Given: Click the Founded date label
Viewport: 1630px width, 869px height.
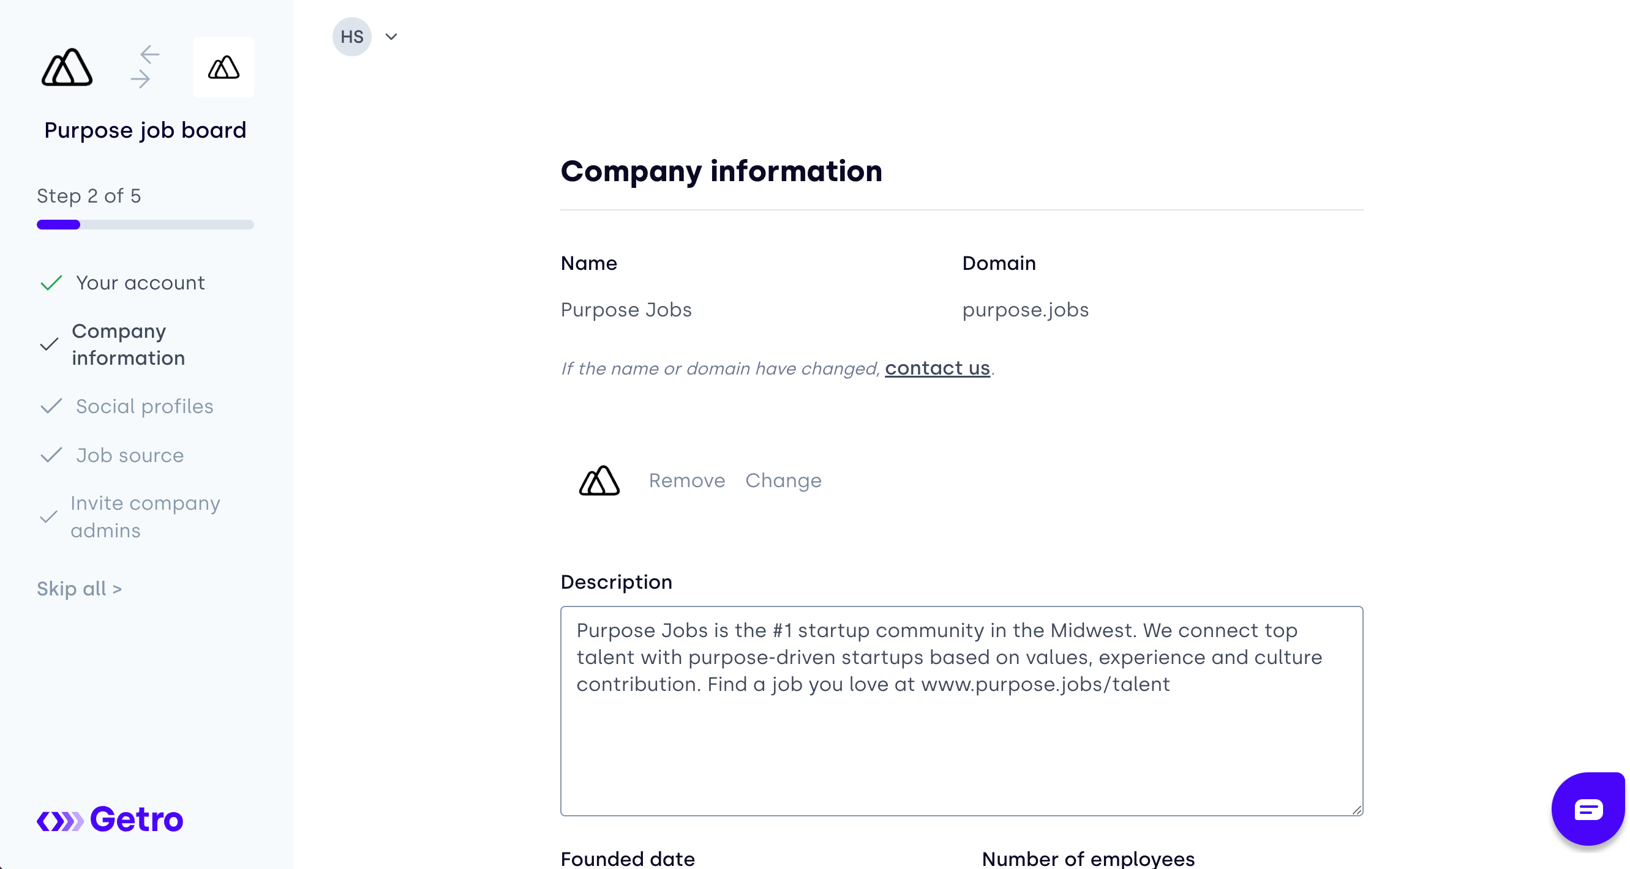Looking at the screenshot, I should pos(628,859).
